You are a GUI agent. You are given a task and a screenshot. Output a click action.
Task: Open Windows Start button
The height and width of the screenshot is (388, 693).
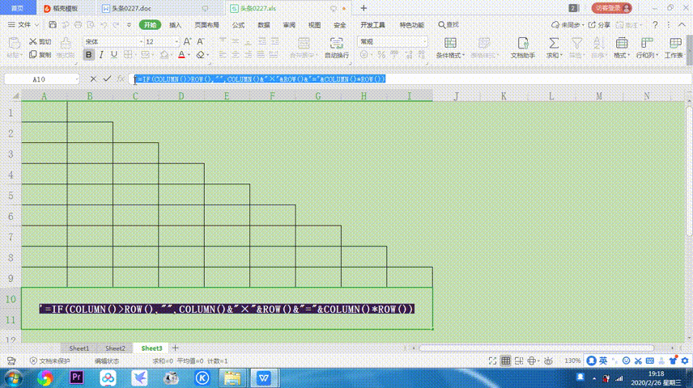click(x=13, y=378)
